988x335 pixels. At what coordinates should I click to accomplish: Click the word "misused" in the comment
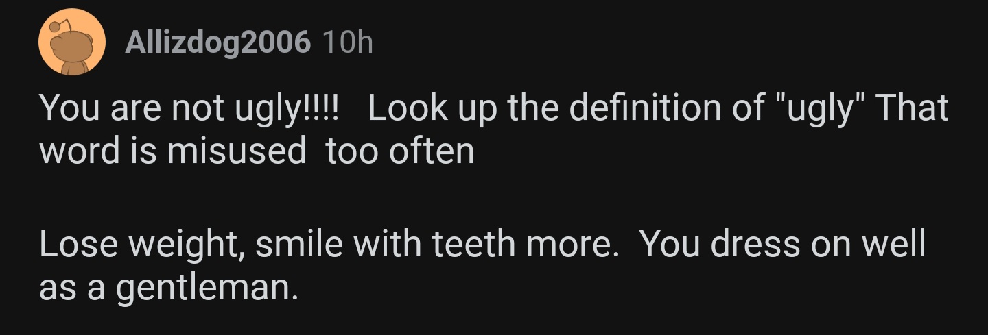(x=237, y=151)
